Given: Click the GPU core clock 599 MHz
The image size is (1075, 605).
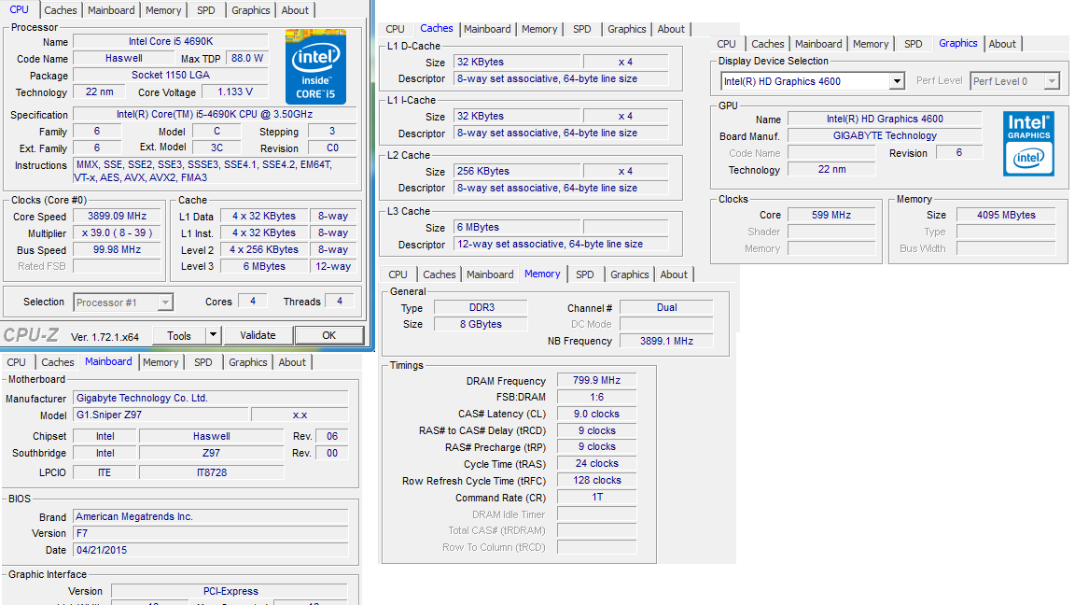Looking at the screenshot, I should 831,216.
